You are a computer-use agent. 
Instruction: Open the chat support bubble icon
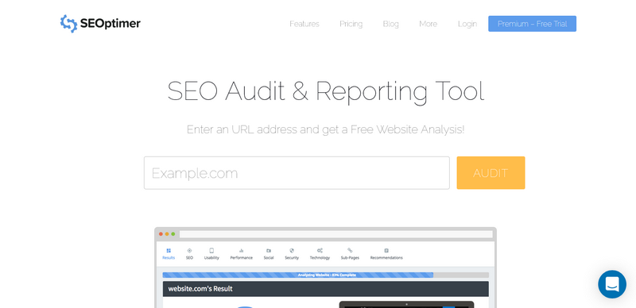(x=611, y=284)
